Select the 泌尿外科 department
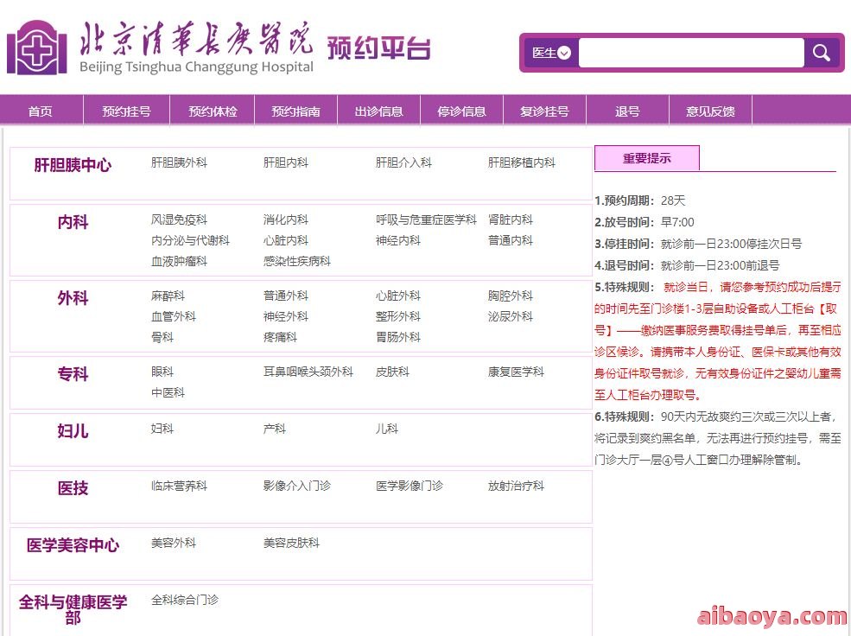 [510, 316]
